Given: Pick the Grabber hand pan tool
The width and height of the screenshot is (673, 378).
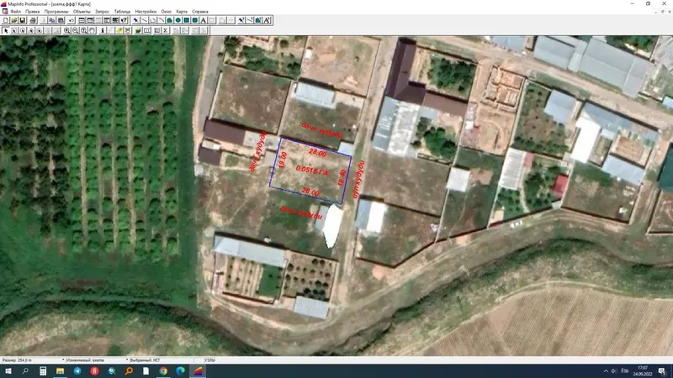Looking at the screenshot, I should (x=92, y=30).
